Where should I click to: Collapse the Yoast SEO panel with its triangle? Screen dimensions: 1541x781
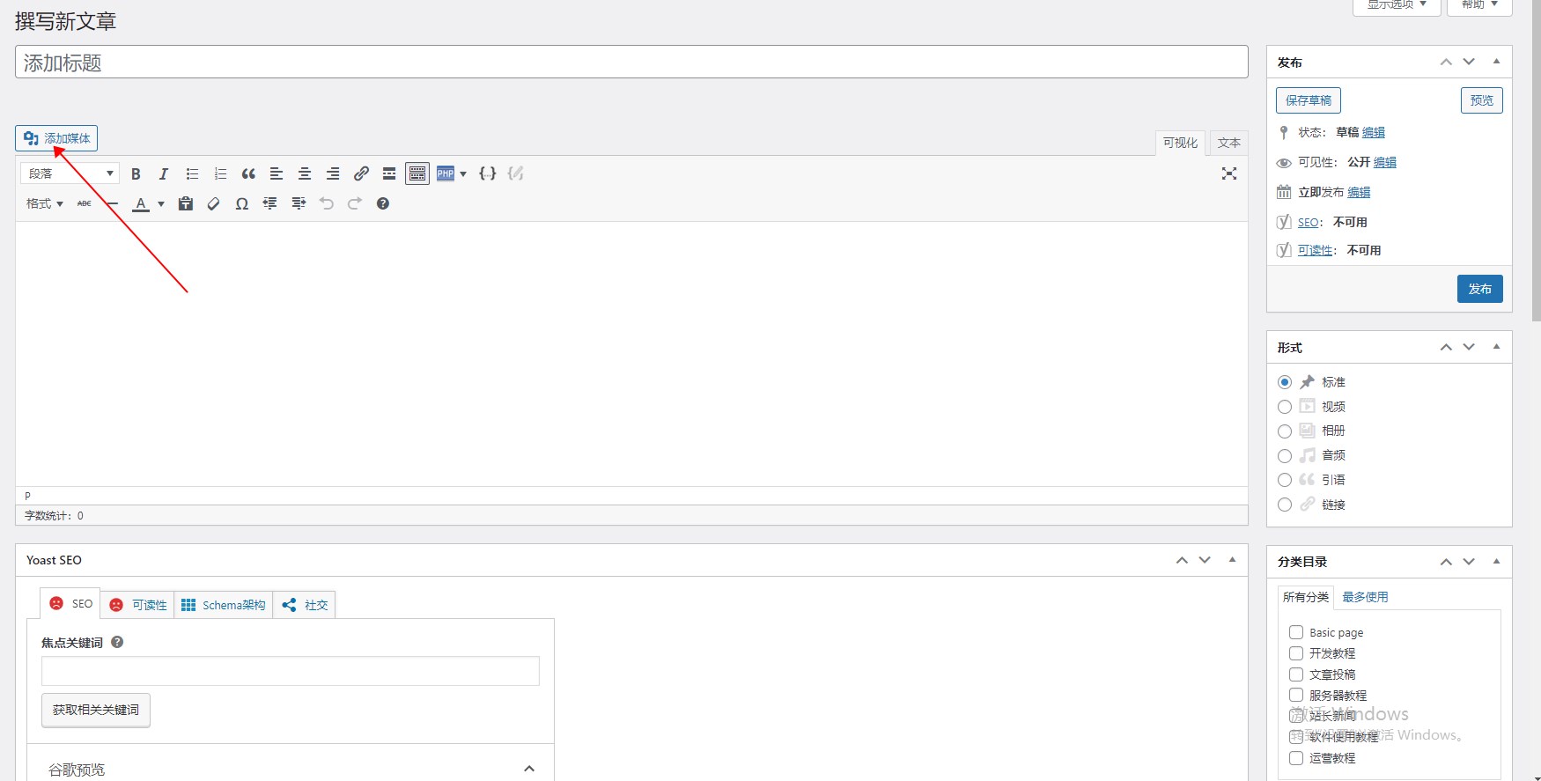pos(1232,560)
